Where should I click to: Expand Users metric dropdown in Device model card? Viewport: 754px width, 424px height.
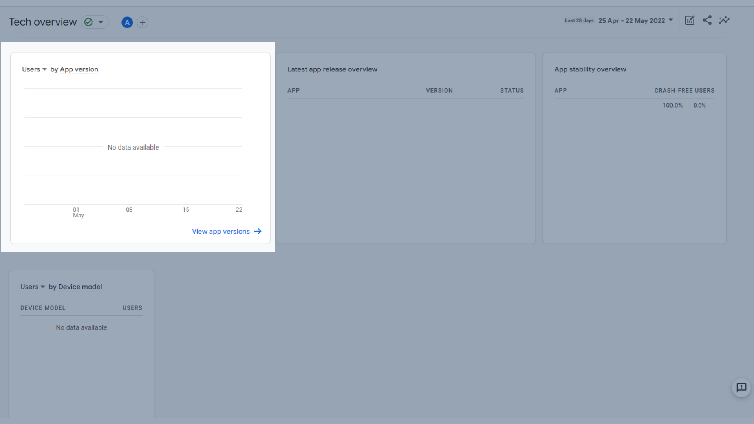[x=33, y=287]
